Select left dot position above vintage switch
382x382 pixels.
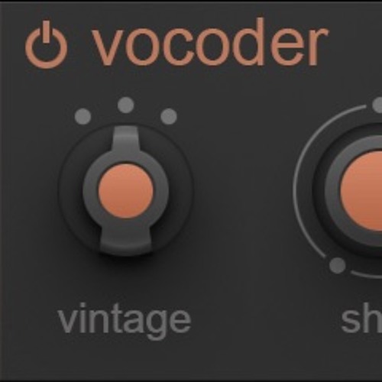83,116
